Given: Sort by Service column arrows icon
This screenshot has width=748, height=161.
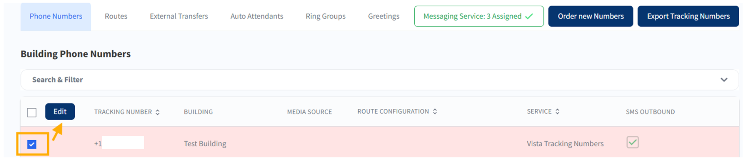Looking at the screenshot, I should click(x=558, y=112).
